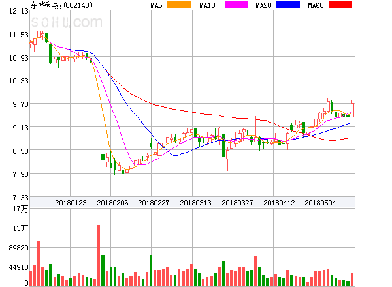Click the last red candlestick on the right
Screen dimensions: 392x287
click(352, 110)
